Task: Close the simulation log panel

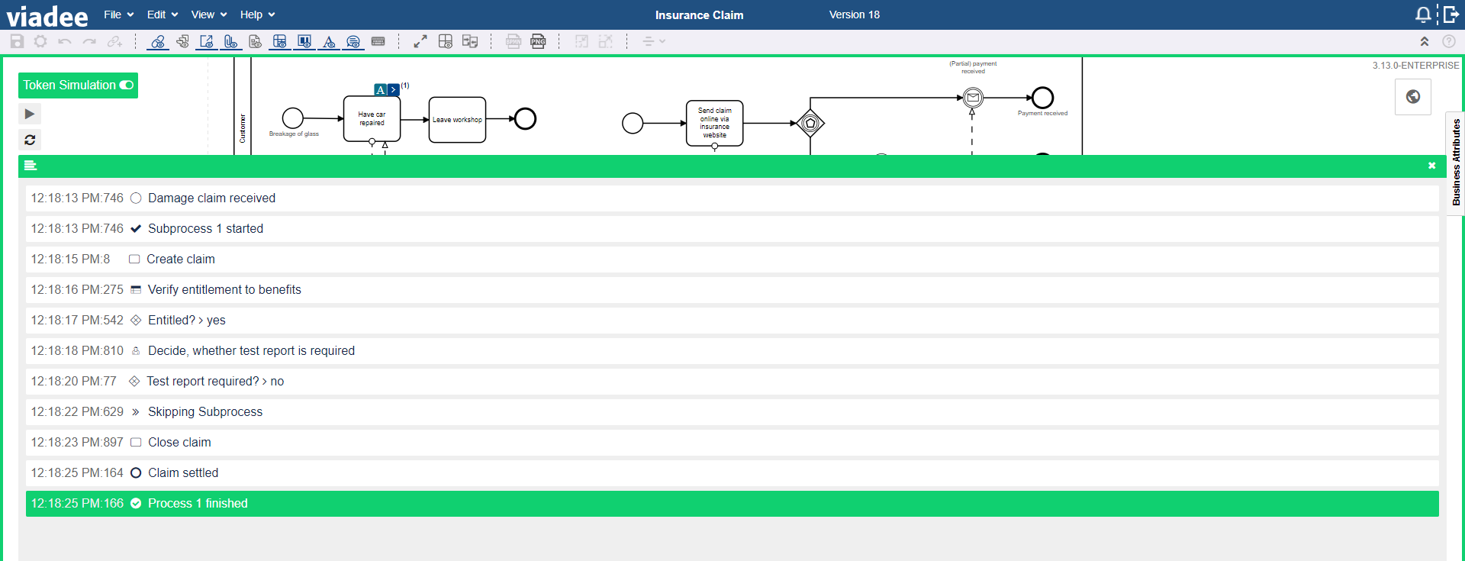Action: (1432, 166)
